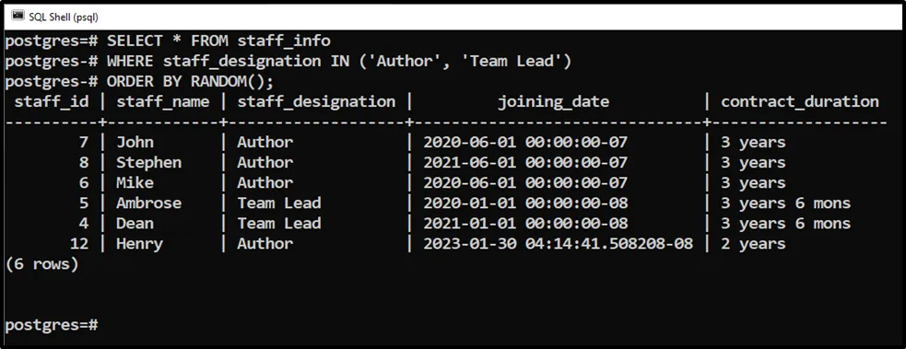This screenshot has width=906, height=349.
Task: Click the staff_id value 12
Action: 79,244
